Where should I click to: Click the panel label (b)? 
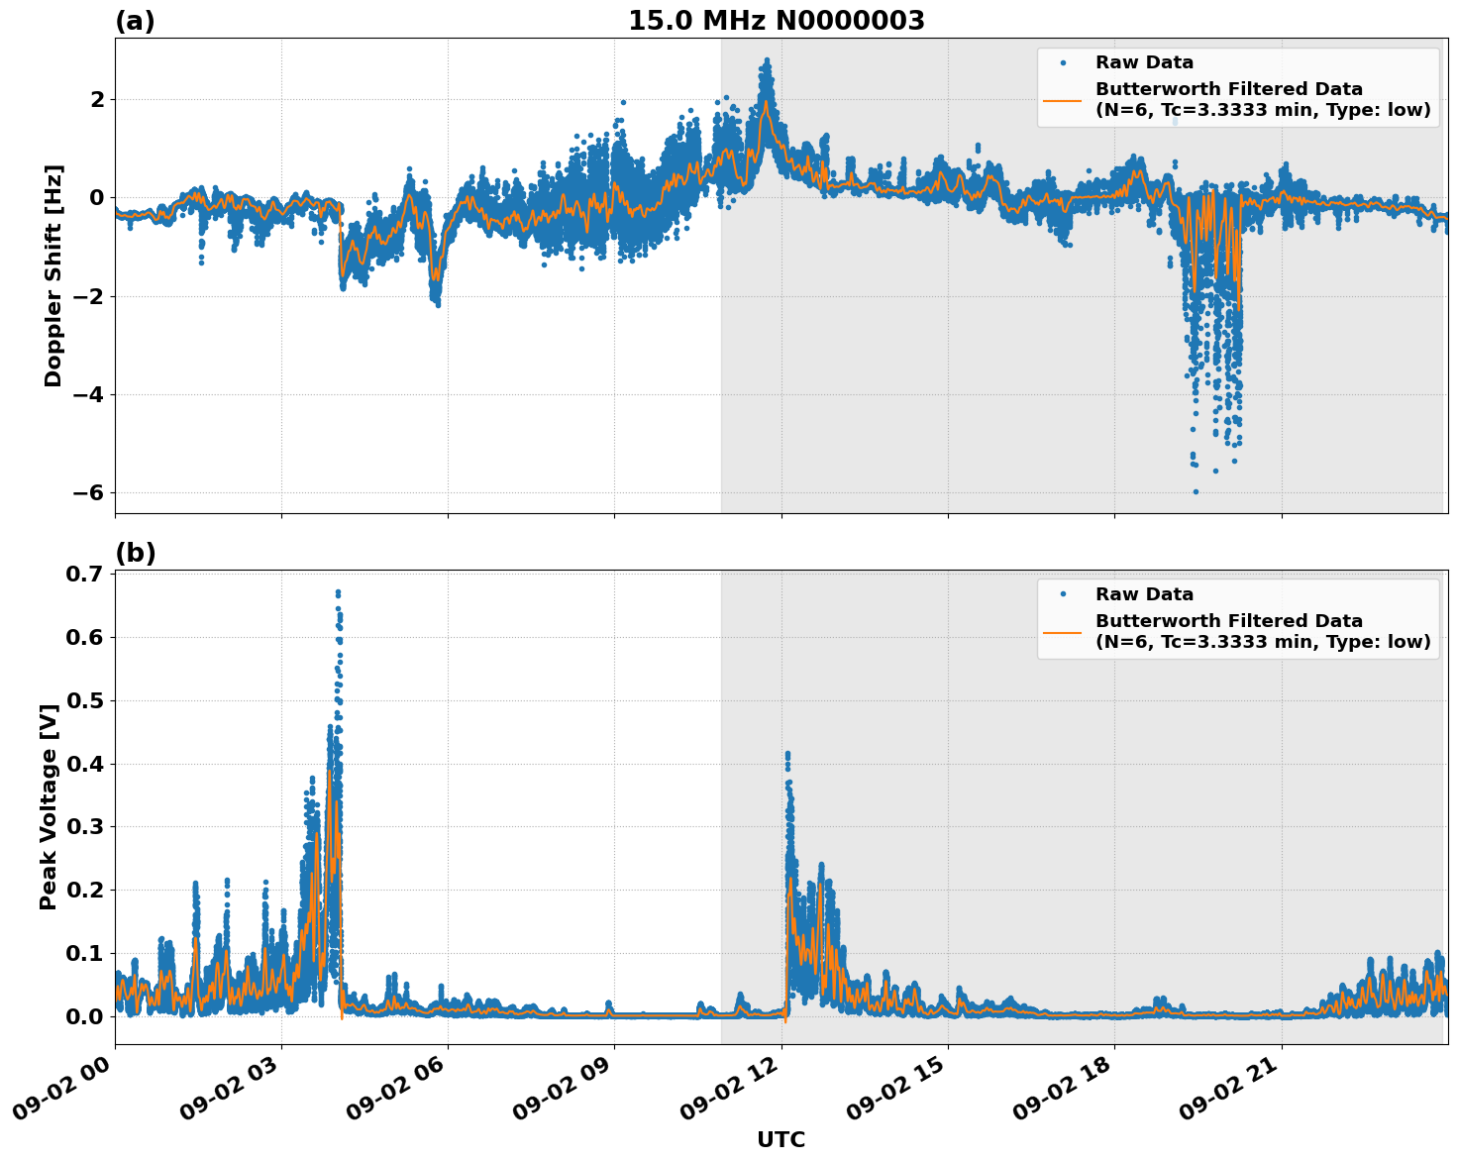137,552
